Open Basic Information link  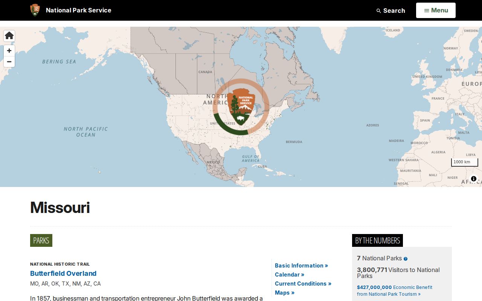(x=301, y=266)
